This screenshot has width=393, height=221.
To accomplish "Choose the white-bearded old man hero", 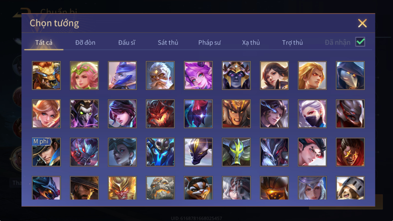I will tap(160, 75).
